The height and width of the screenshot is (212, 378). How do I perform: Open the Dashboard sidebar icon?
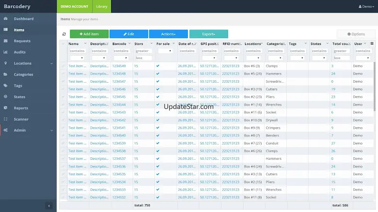point(5,18)
